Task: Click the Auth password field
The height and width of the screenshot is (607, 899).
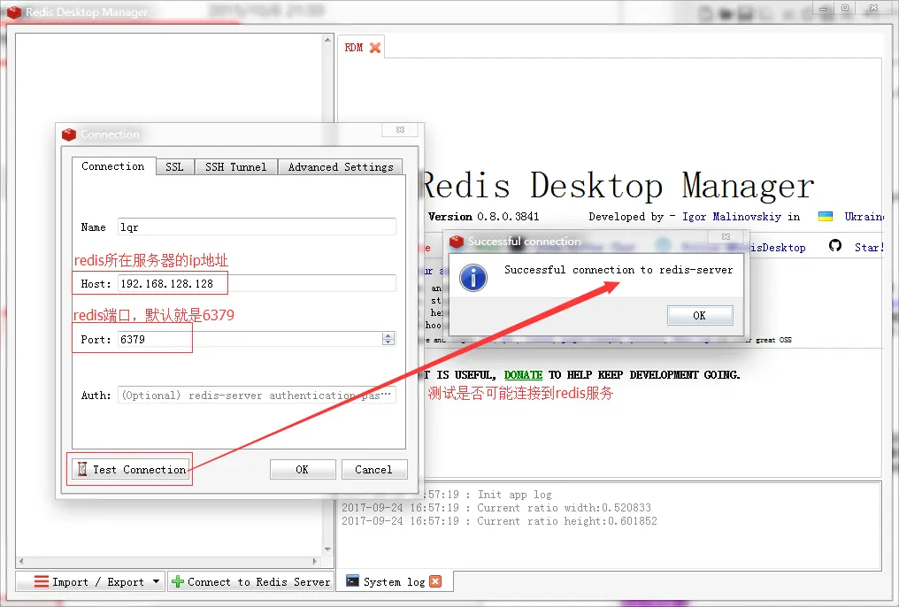Action: click(x=257, y=395)
